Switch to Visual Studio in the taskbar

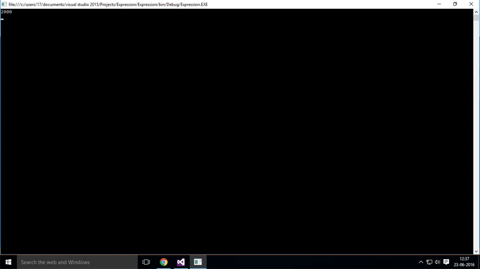(x=181, y=262)
